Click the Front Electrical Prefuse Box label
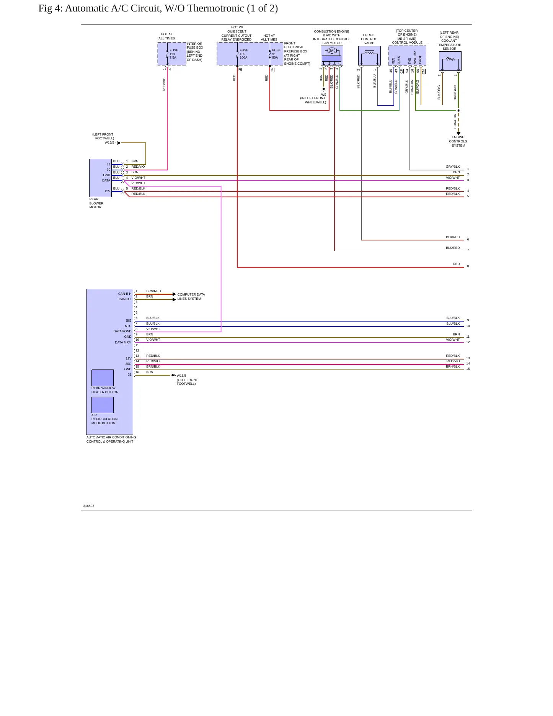This screenshot has width=553, height=716. pyautogui.click(x=297, y=54)
